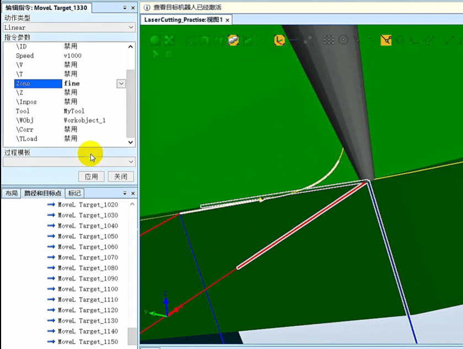Close the LaserCutting_Practise view tab

(227, 20)
